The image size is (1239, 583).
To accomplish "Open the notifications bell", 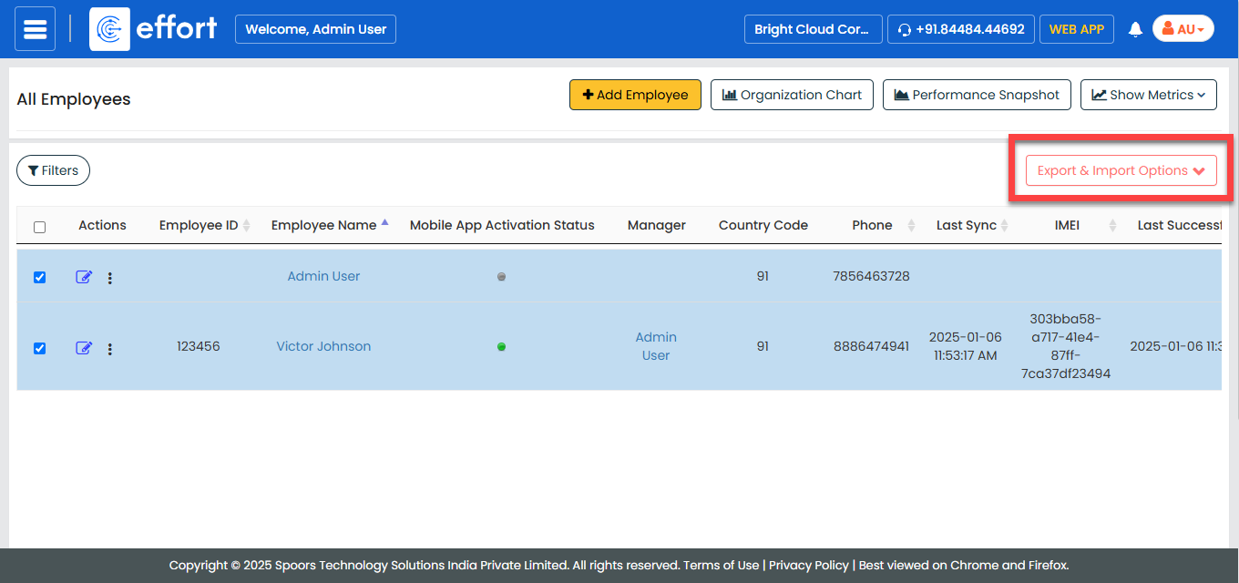I will coord(1135,29).
